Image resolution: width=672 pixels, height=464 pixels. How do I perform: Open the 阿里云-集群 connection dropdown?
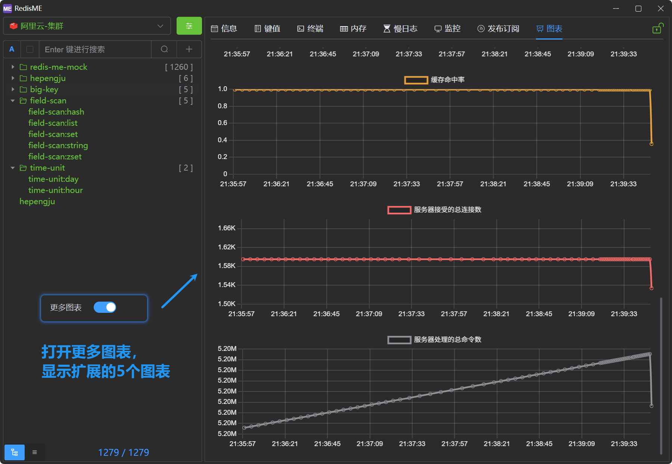click(x=87, y=26)
